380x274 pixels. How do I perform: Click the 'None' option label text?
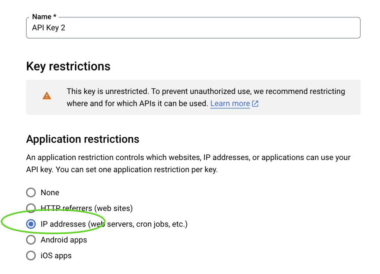(50, 192)
